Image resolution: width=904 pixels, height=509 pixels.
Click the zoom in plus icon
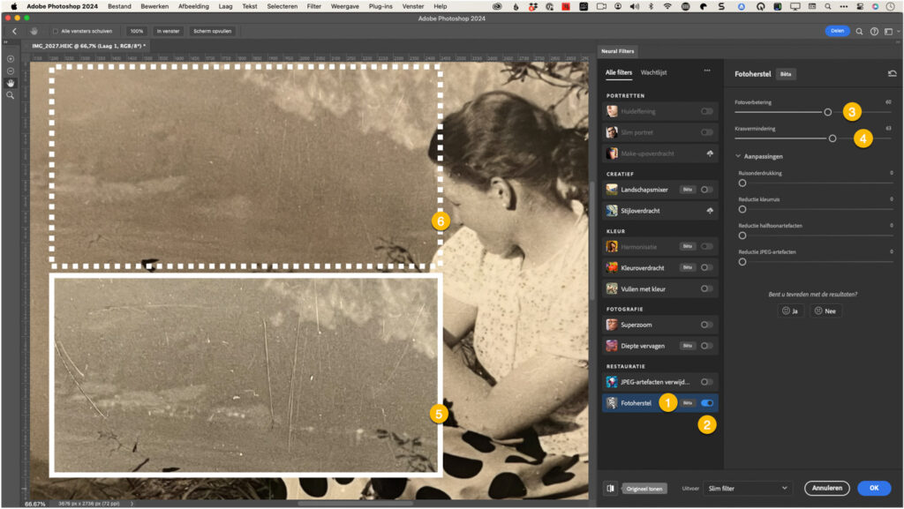11,59
